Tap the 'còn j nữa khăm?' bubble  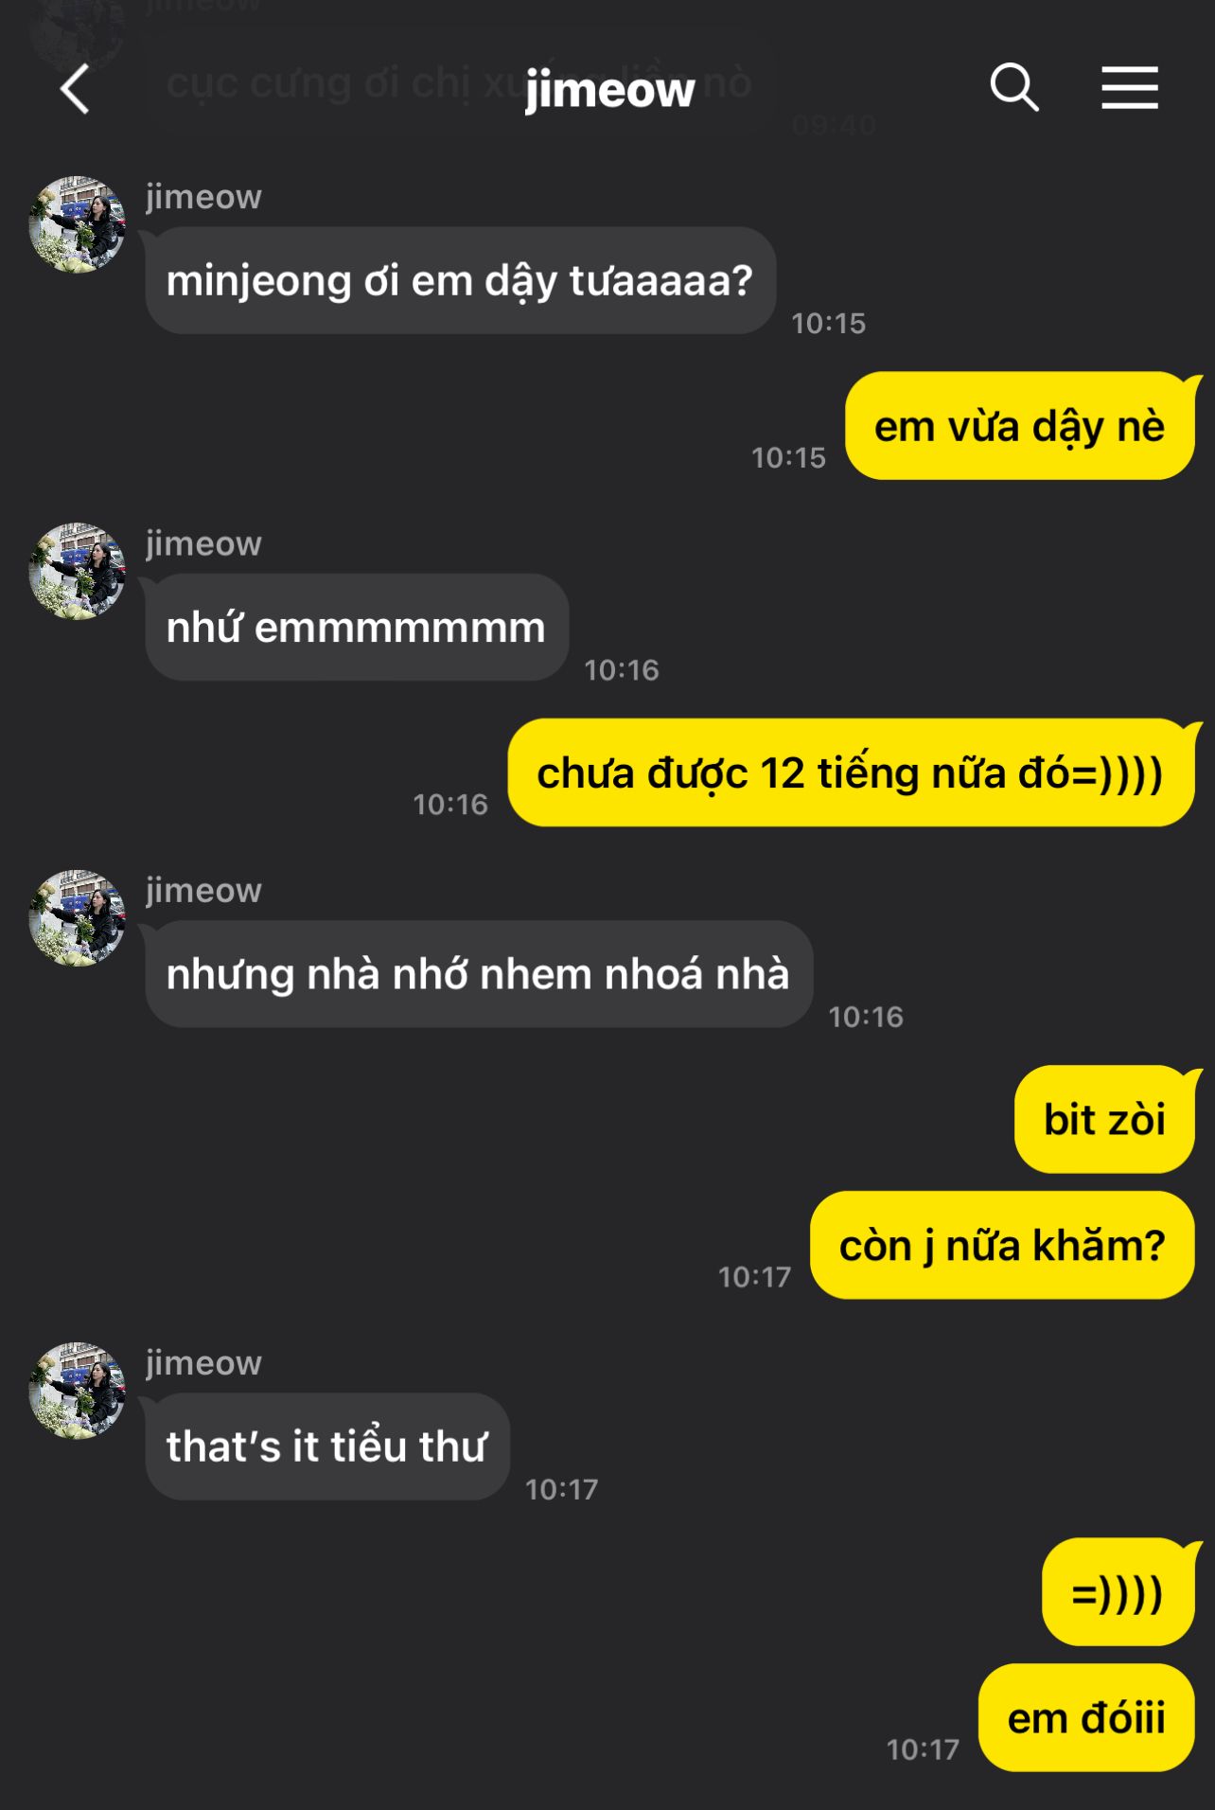[1003, 1246]
